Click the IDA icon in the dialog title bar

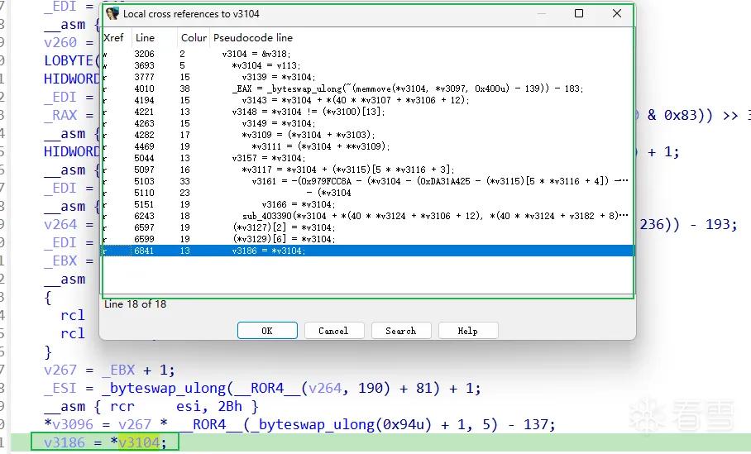tap(112, 13)
